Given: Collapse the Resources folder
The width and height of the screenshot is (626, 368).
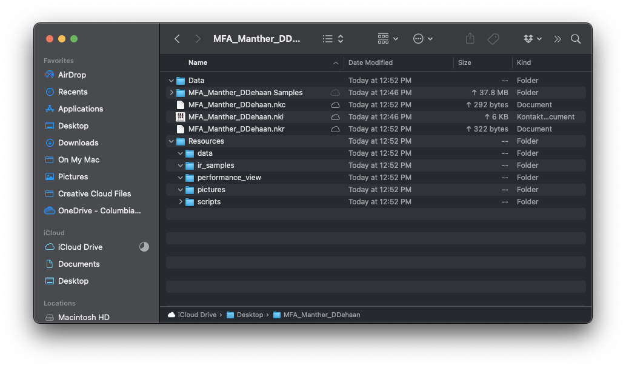Looking at the screenshot, I should click(171, 141).
